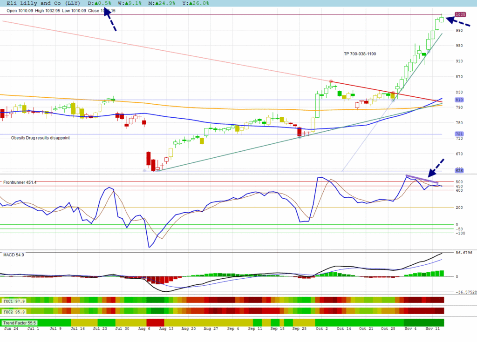Viewport: 477px width, 342px height.
Task: Select the 810 price level marker
Action: coord(459,100)
